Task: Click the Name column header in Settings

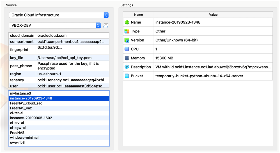Action: [x=138, y=15]
